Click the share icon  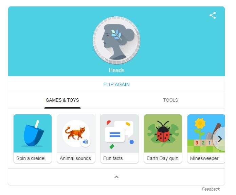[x=213, y=15]
